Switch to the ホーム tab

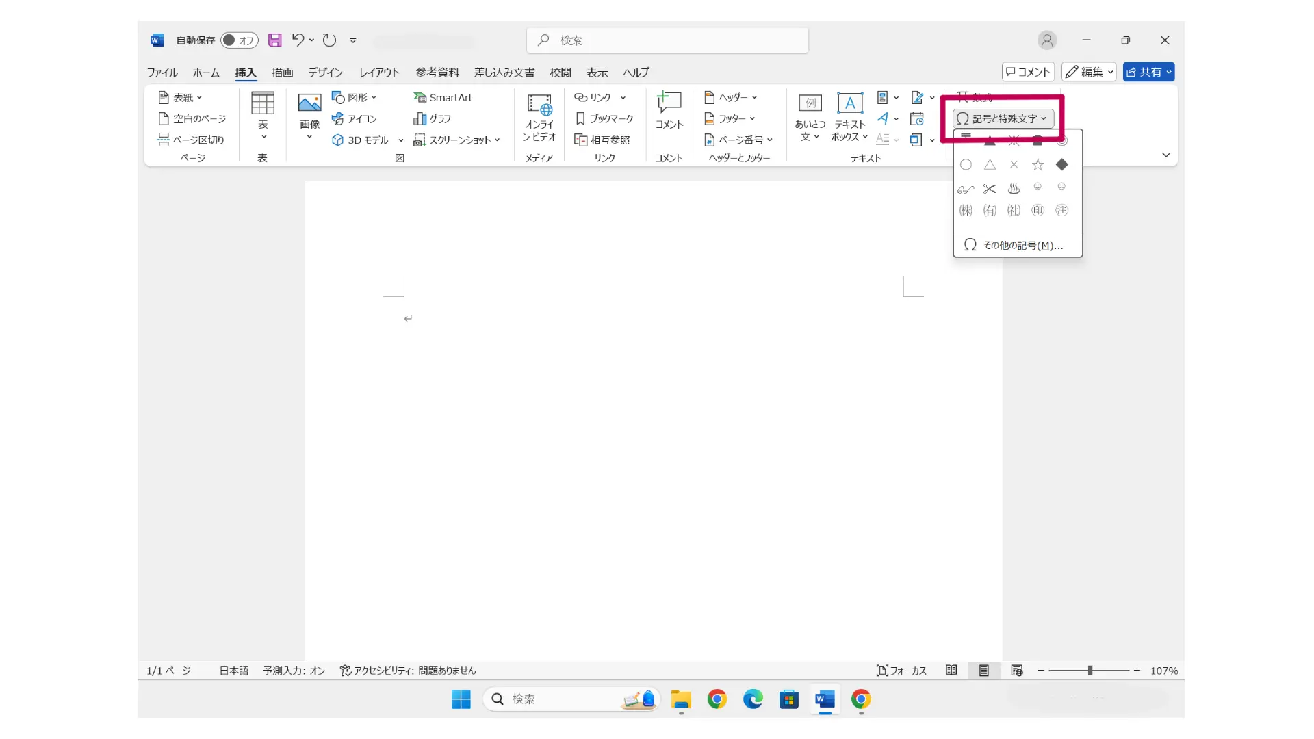(206, 73)
